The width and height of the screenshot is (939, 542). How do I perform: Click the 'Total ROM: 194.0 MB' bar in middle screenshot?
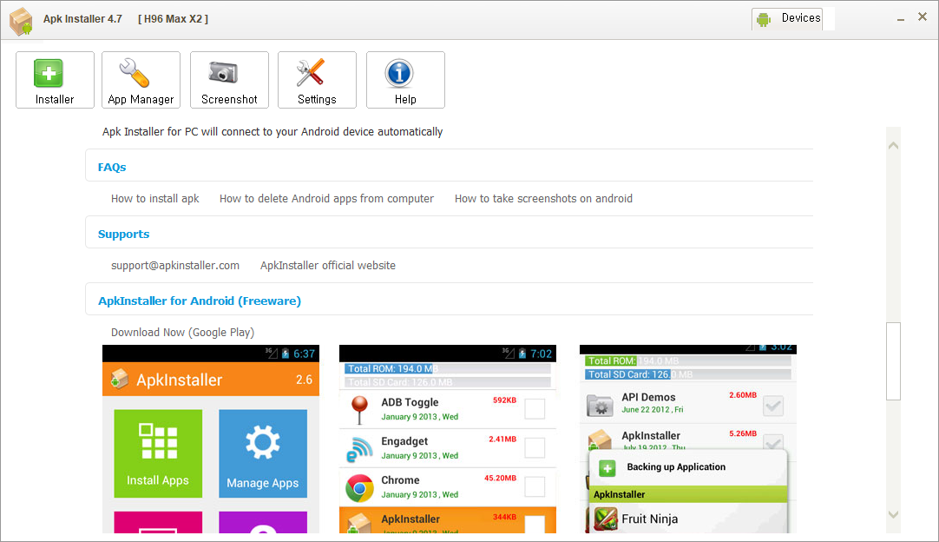447,369
